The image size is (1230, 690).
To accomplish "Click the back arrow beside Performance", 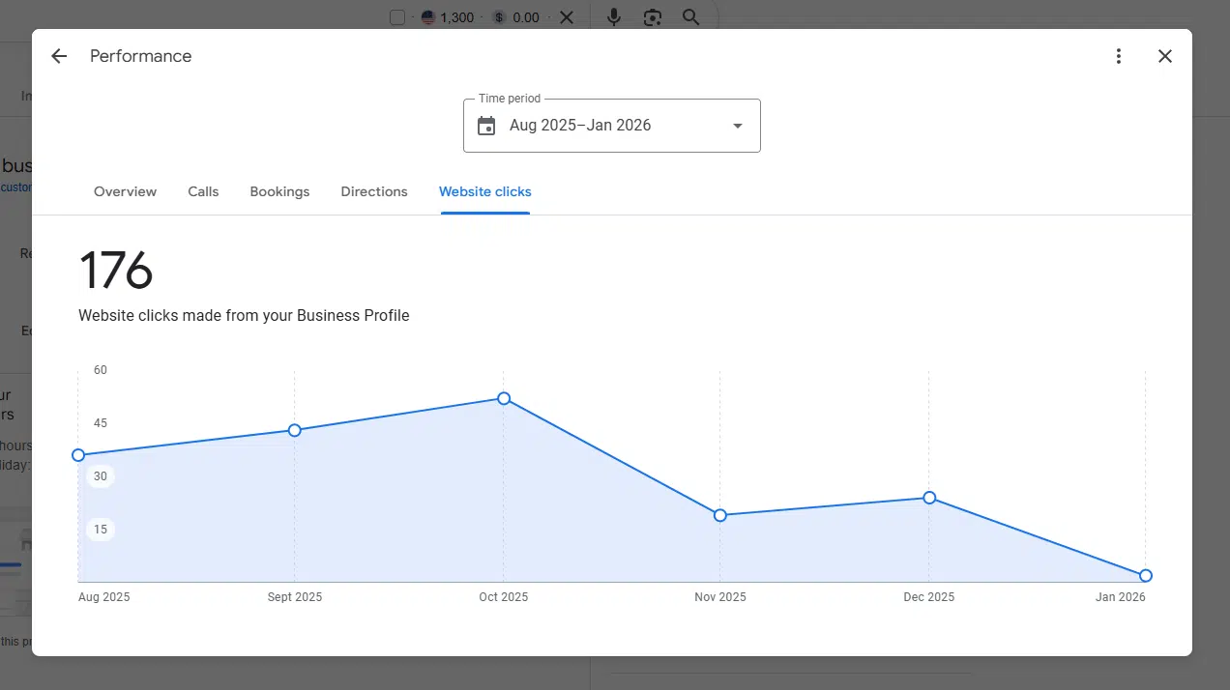I will (x=59, y=56).
